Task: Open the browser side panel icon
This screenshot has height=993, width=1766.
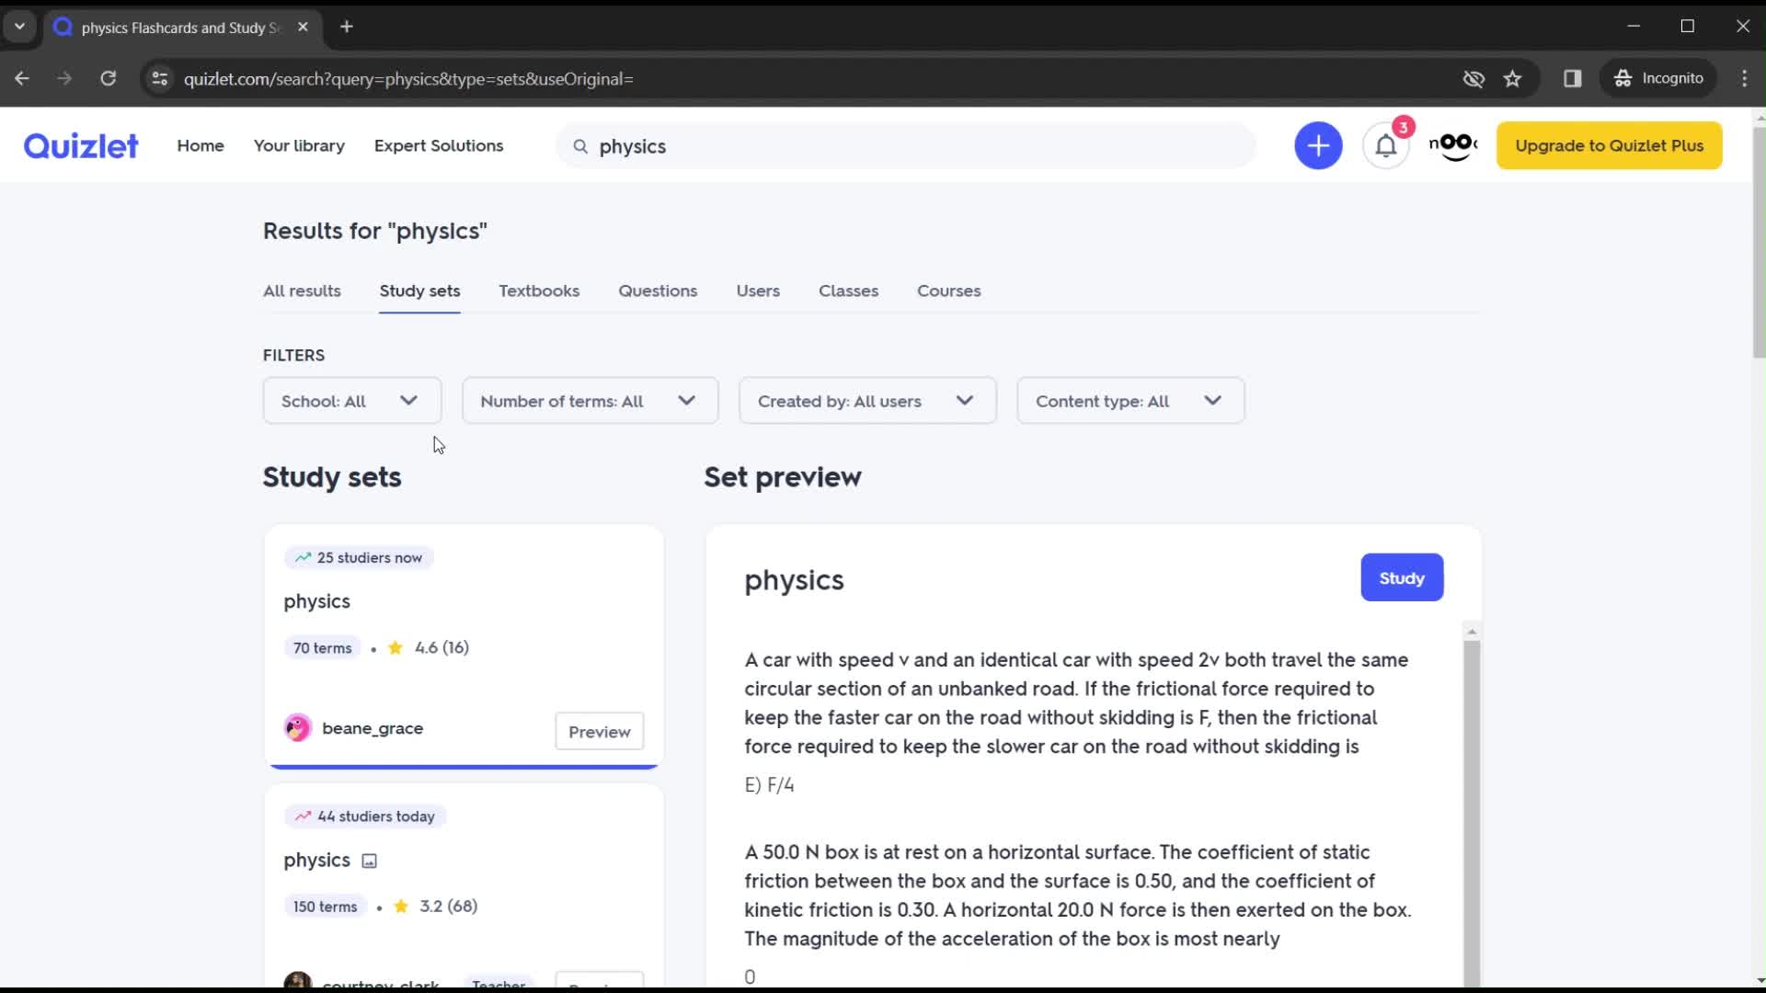Action: tap(1573, 79)
